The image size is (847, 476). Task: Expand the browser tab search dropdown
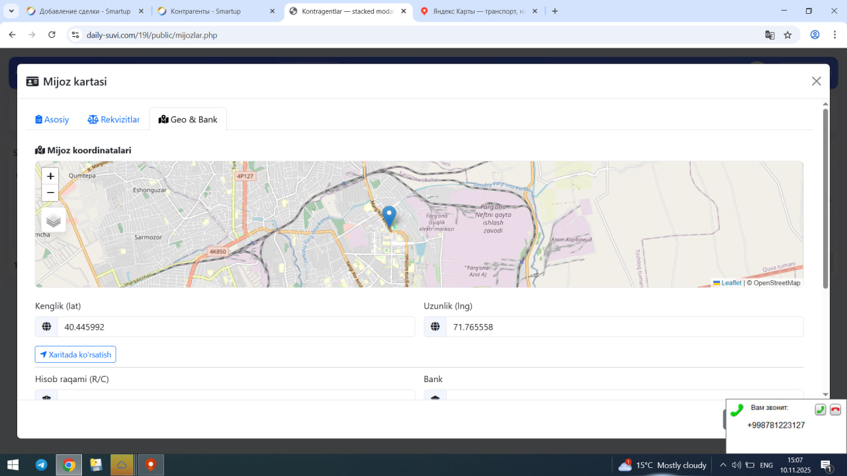11,11
